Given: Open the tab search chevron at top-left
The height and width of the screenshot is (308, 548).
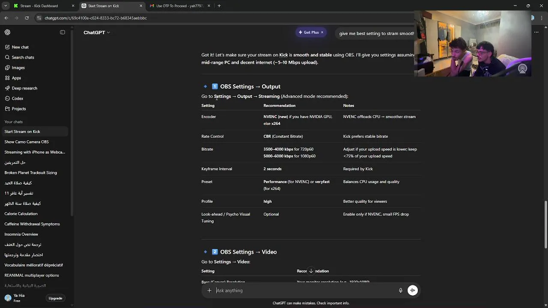Looking at the screenshot, I should 6,6.
